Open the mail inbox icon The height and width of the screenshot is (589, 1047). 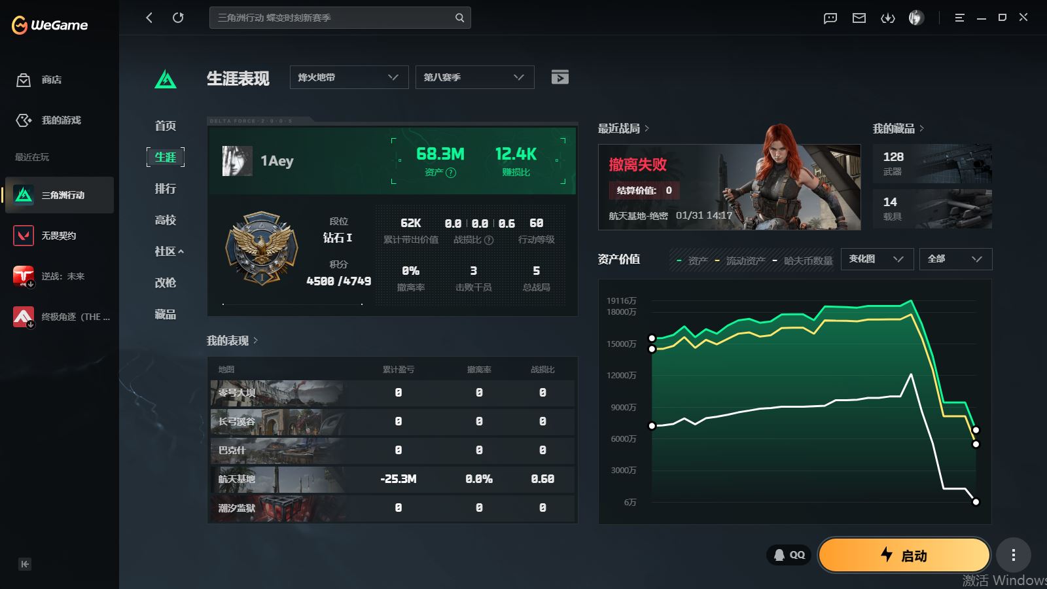859,18
